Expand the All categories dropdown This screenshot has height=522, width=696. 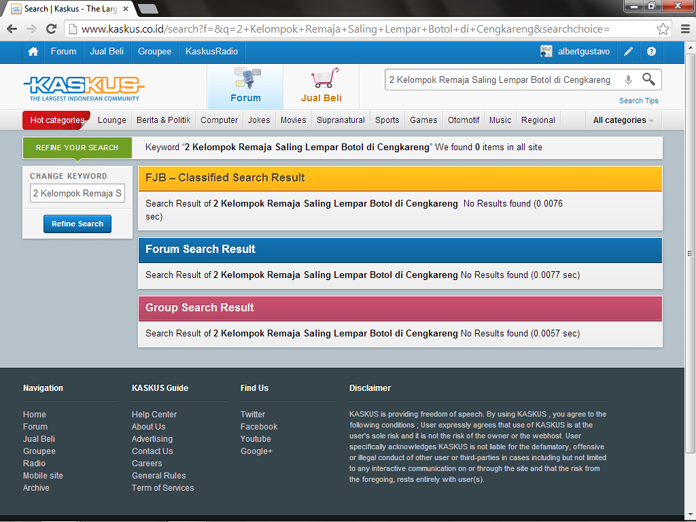[623, 120]
